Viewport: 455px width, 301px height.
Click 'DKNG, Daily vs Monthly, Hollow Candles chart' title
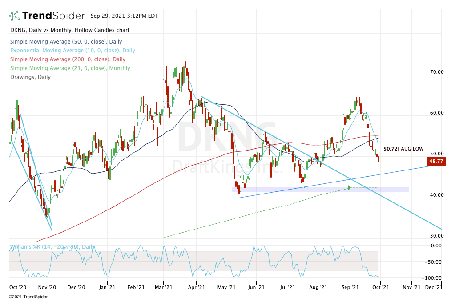coord(70,30)
